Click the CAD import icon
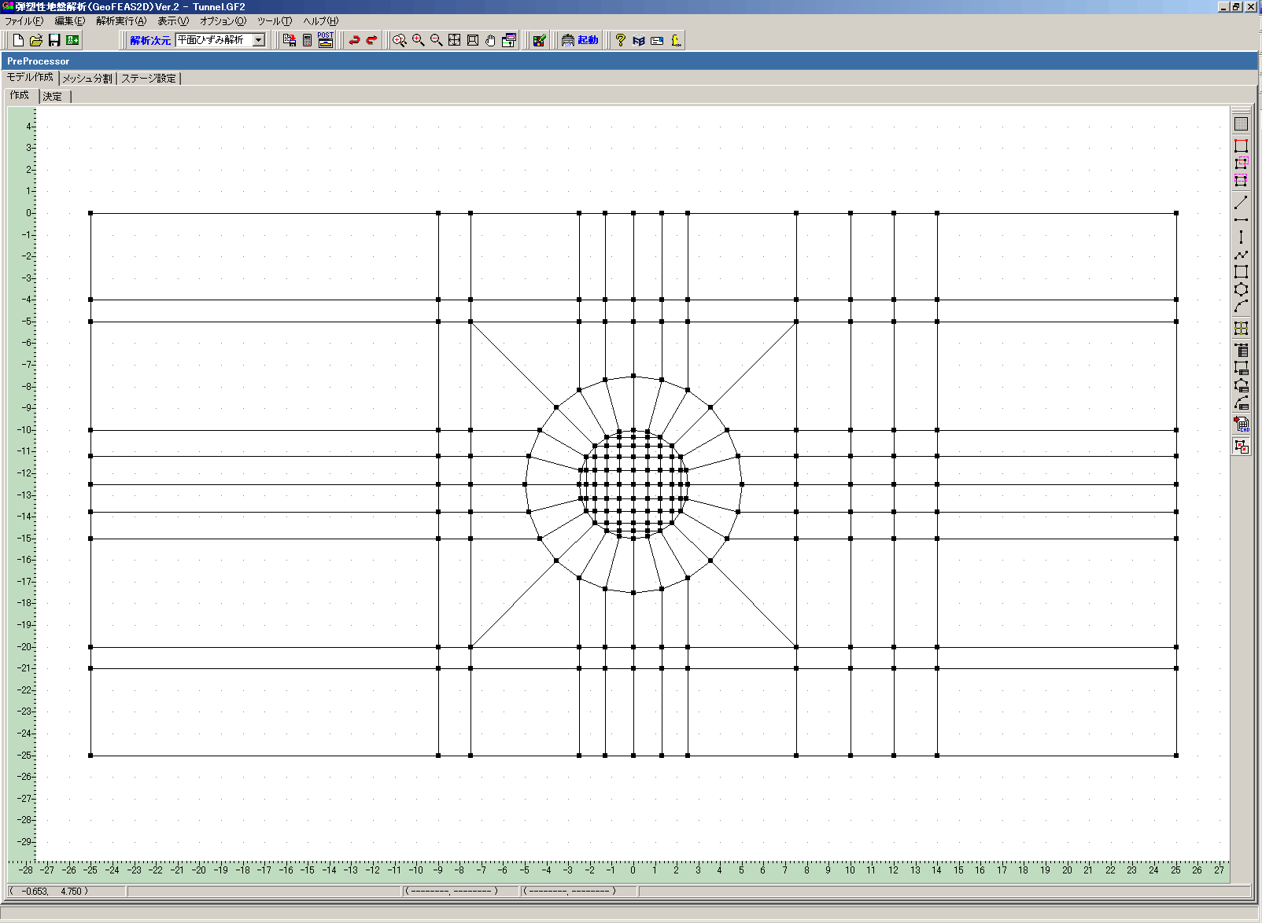This screenshot has width=1262, height=923. [1241, 424]
